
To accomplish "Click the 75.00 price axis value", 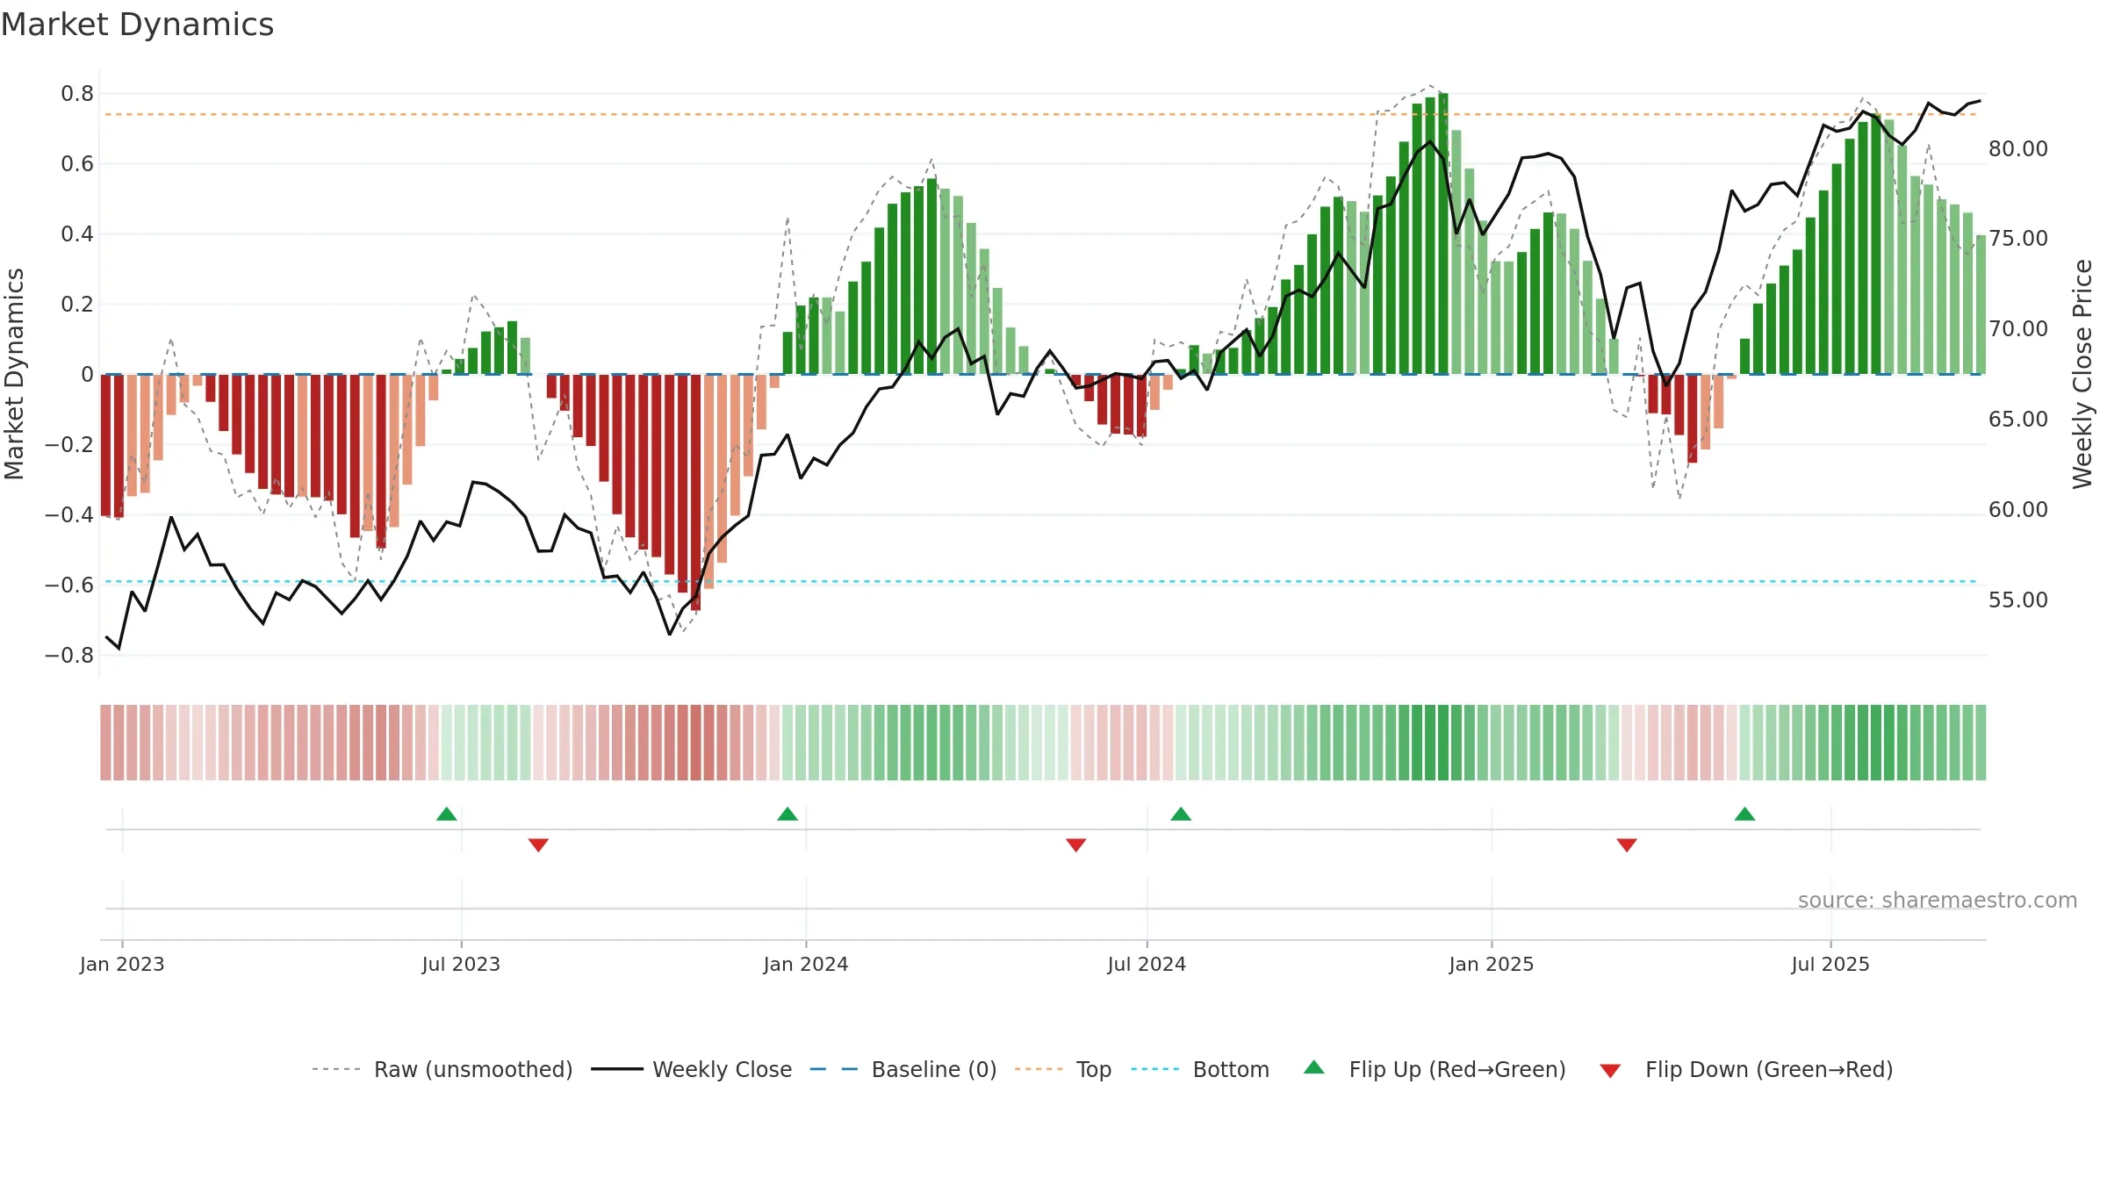I will coord(2018,239).
